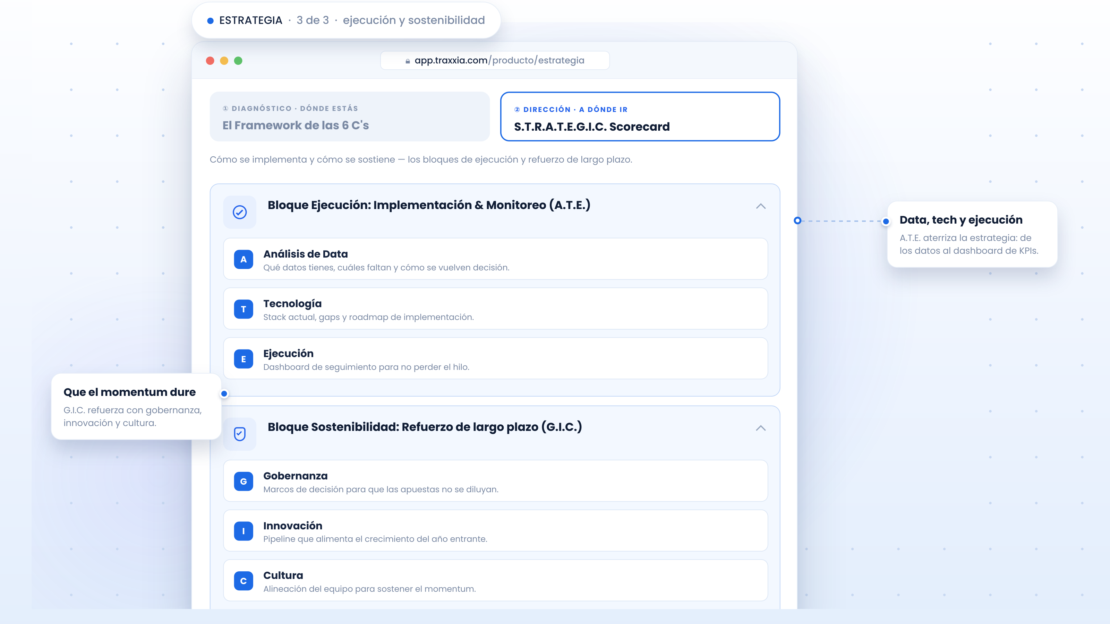Open the Gobernanza card
Image resolution: width=1110 pixels, height=624 pixels.
coord(496,480)
